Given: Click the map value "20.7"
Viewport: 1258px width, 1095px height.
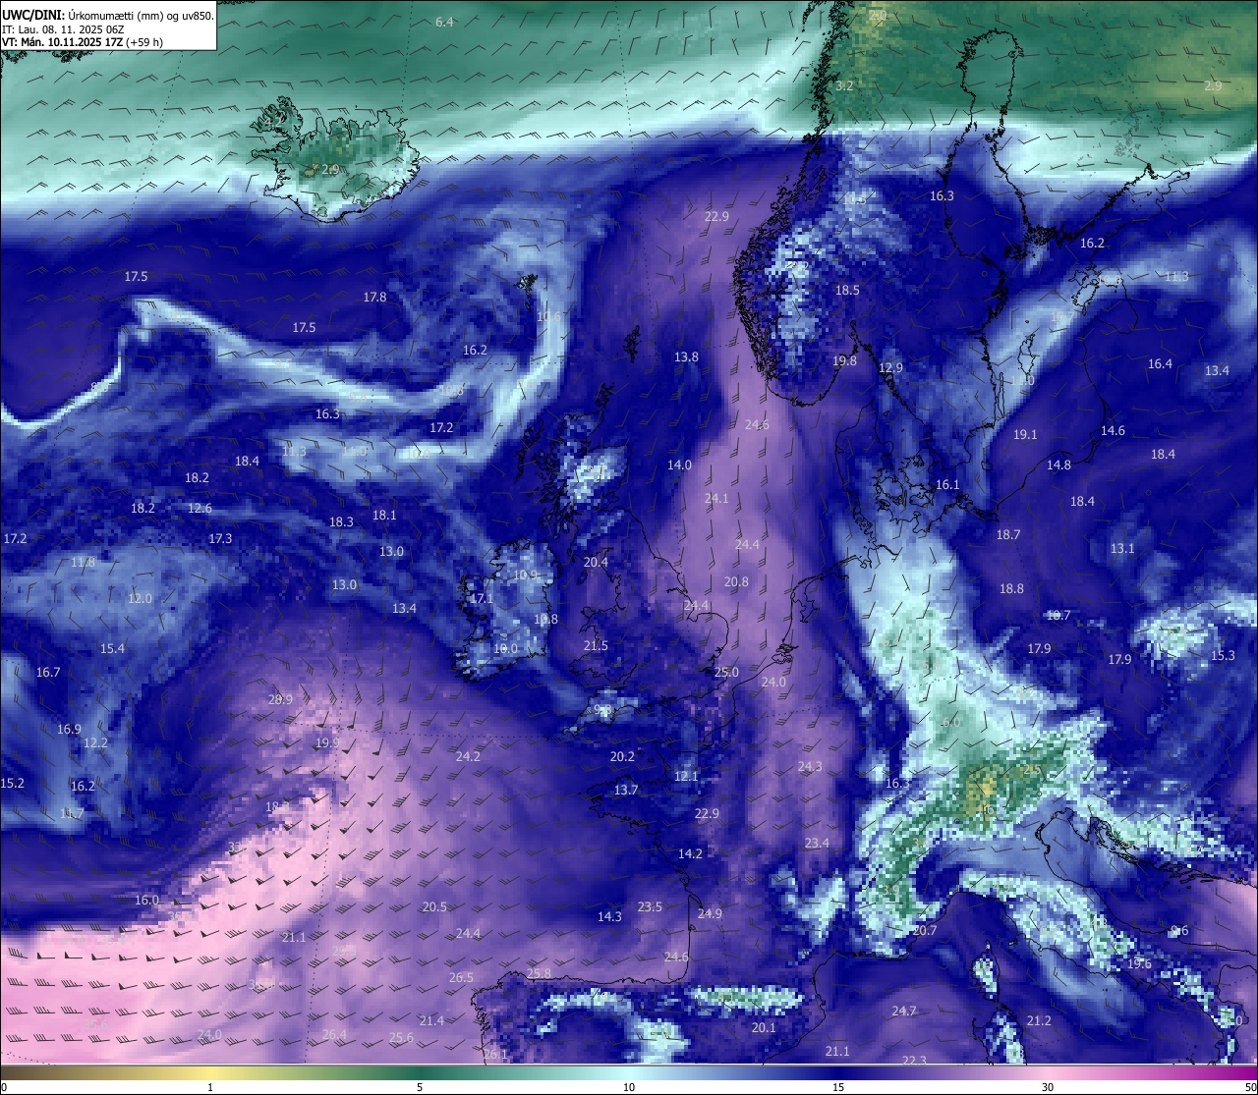Looking at the screenshot, I should (x=925, y=930).
